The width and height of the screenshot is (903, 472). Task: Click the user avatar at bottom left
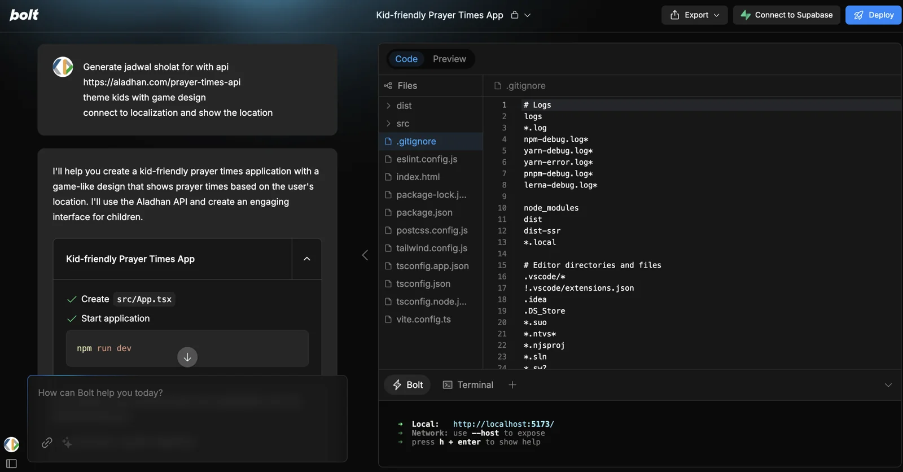pyautogui.click(x=11, y=444)
